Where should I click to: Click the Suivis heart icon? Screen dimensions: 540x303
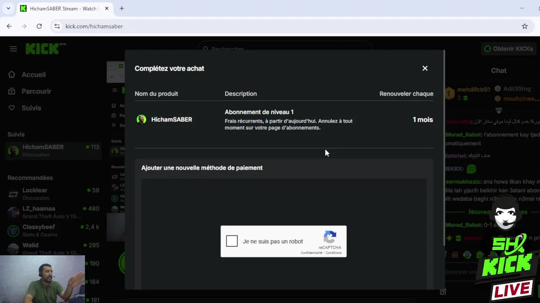pos(12,108)
